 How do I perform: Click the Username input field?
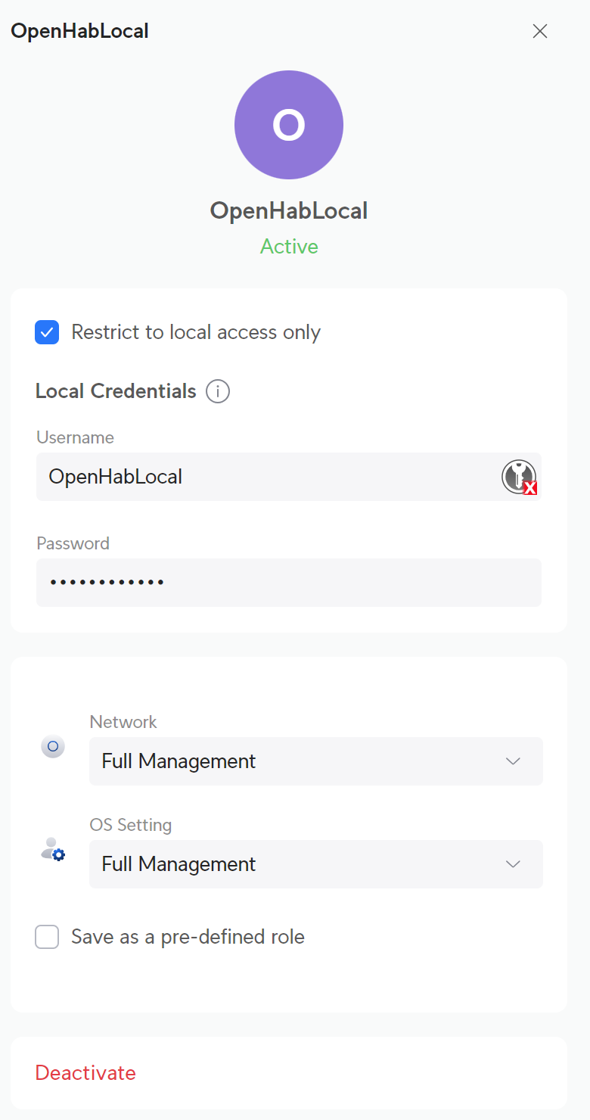click(289, 477)
